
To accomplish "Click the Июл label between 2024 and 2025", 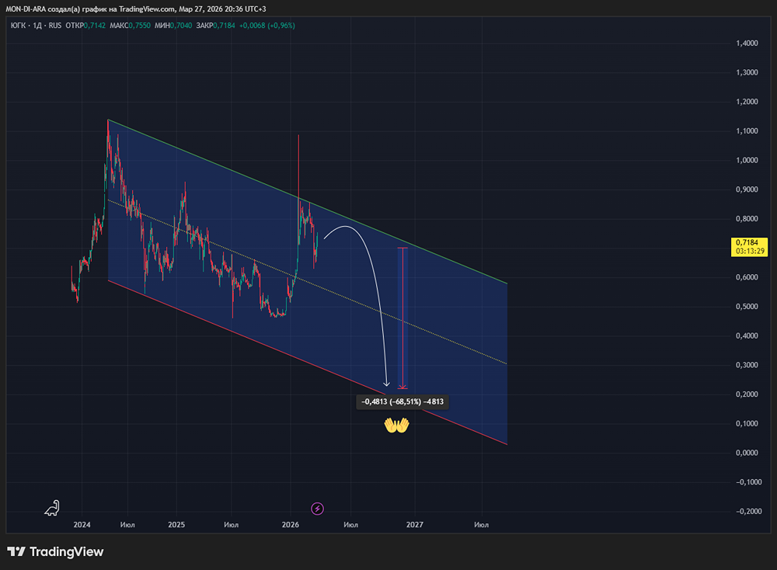I will point(127,524).
